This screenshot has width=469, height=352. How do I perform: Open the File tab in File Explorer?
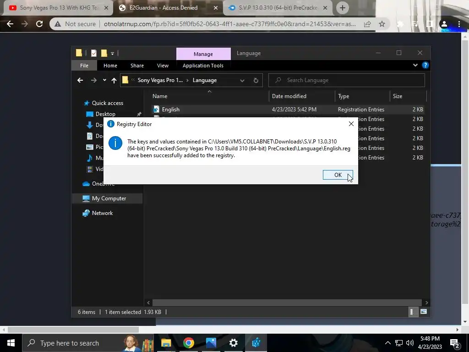(84, 66)
